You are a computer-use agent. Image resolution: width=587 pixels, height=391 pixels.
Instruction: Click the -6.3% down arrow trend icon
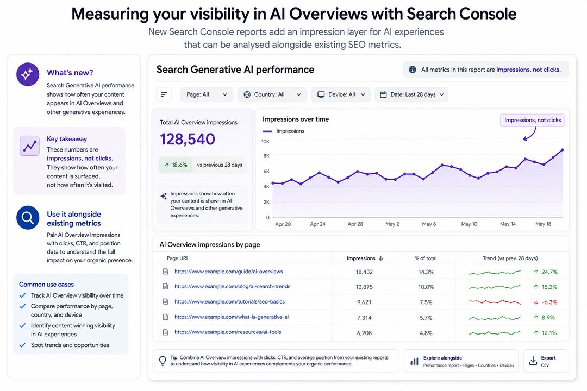click(536, 302)
